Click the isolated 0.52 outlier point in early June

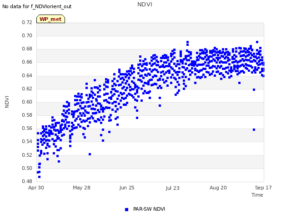coord(90,154)
